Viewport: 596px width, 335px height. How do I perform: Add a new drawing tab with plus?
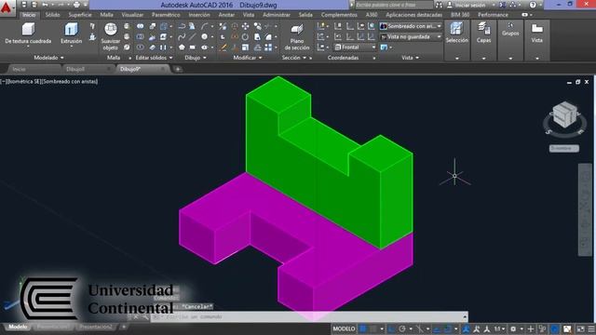[177, 69]
